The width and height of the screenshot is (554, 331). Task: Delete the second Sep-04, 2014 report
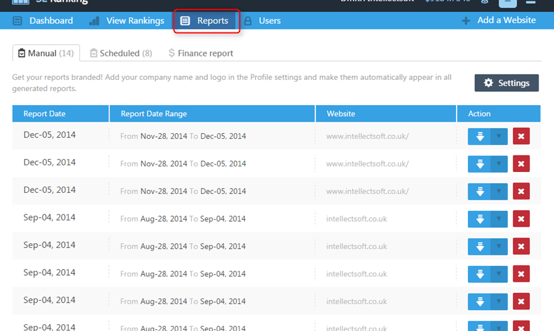coord(521,246)
